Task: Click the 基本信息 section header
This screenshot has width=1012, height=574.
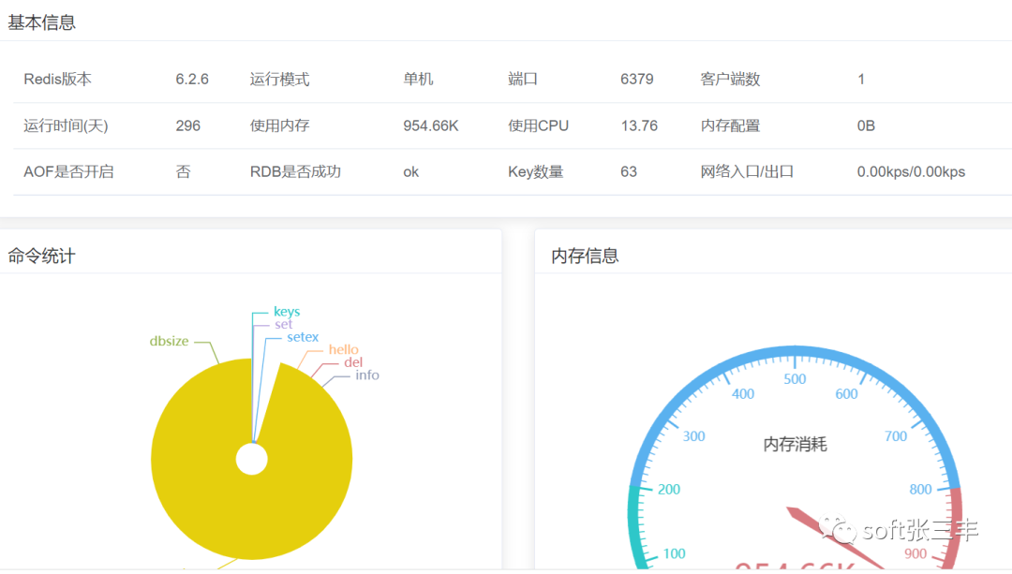Action: tap(42, 22)
